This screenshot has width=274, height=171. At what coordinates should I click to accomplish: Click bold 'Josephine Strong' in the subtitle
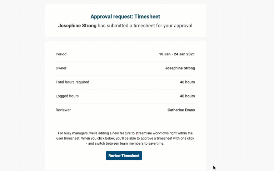coord(77,25)
